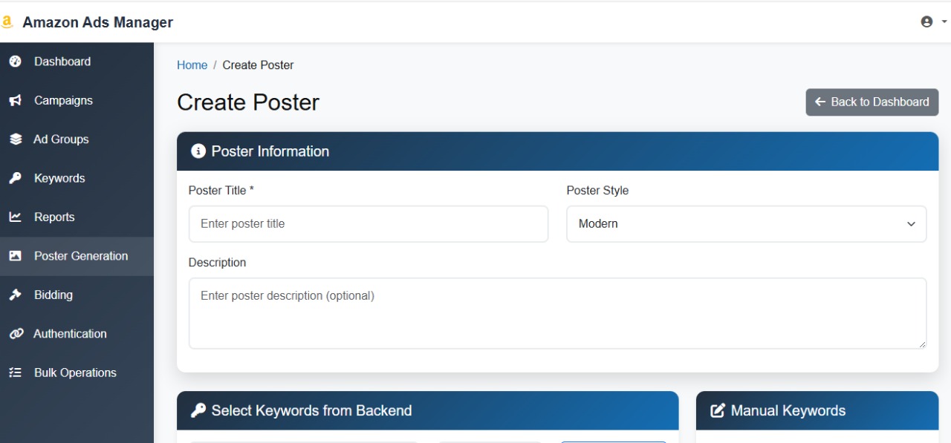Go to the Reports menu item
The width and height of the screenshot is (951, 443).
click(x=54, y=217)
